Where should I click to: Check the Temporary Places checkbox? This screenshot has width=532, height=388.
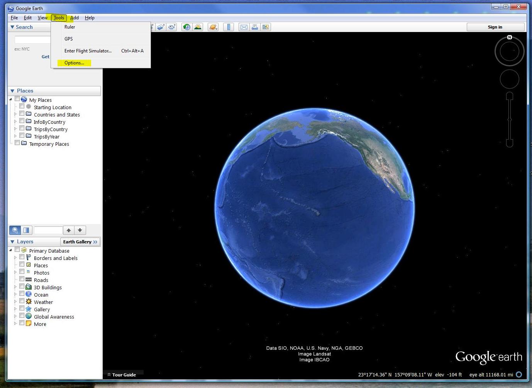17,143
